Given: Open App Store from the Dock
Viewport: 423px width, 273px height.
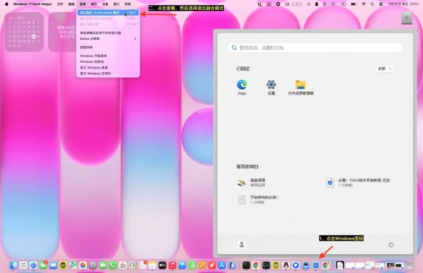Looking at the screenshot, I should pos(221,266).
